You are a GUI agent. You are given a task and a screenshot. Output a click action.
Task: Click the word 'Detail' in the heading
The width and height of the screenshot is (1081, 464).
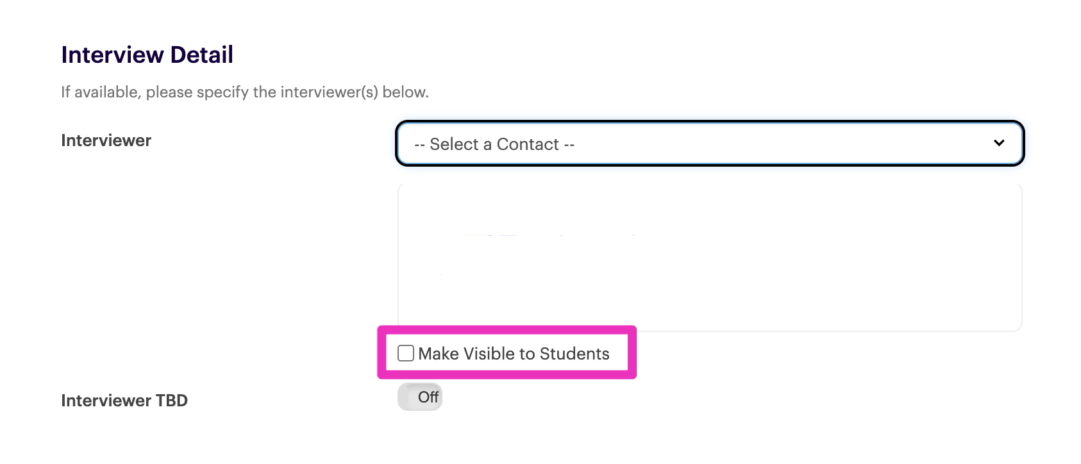click(x=202, y=55)
